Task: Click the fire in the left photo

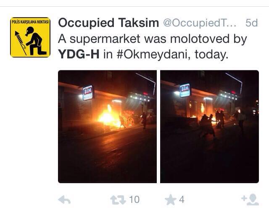Action: tap(108, 117)
